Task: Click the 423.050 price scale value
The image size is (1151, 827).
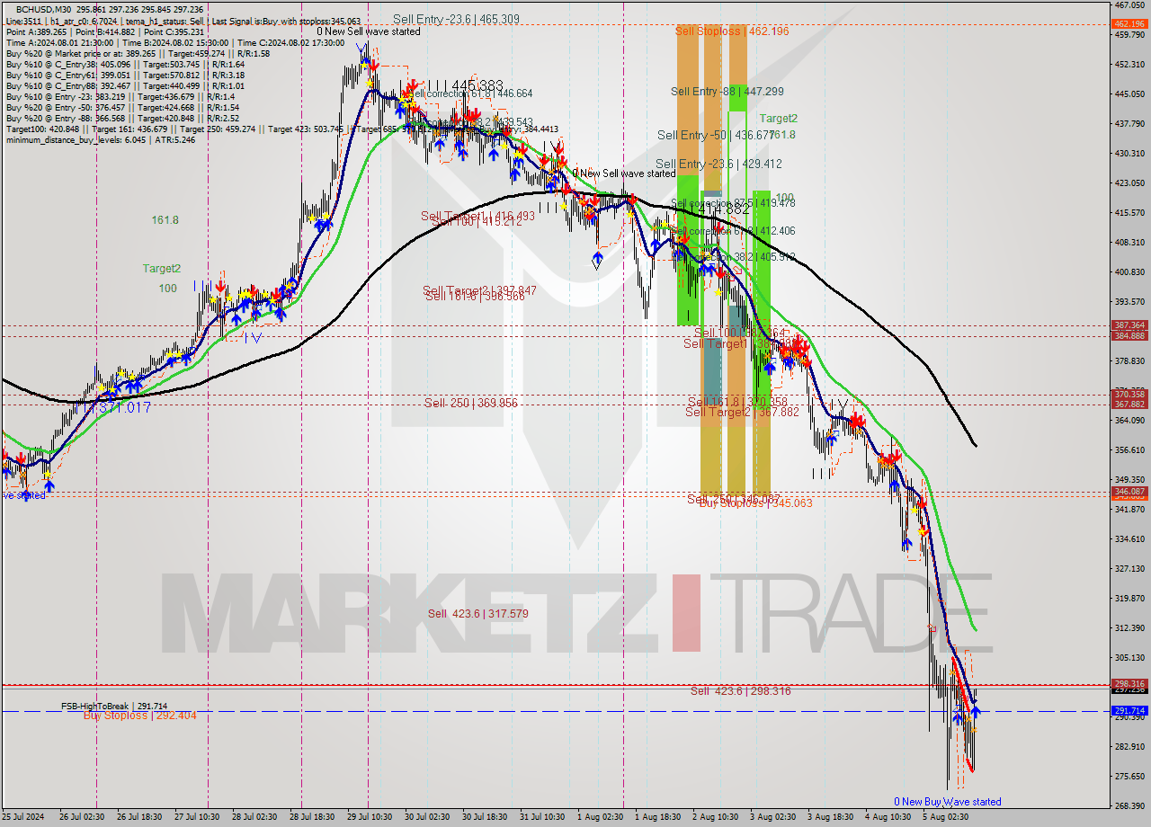Action: point(1129,182)
